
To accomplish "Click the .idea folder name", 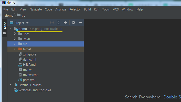I will pos(26,34).
